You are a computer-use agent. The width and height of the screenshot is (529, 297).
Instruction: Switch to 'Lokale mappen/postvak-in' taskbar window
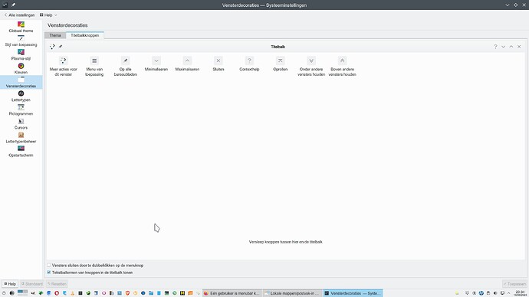(293, 293)
